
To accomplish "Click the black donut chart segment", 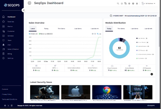I will click(121, 40).
